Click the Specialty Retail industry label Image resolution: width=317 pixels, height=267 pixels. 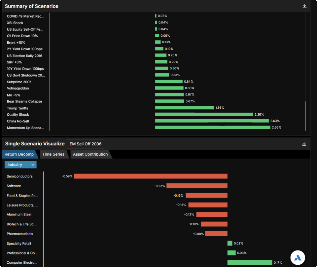(19, 243)
